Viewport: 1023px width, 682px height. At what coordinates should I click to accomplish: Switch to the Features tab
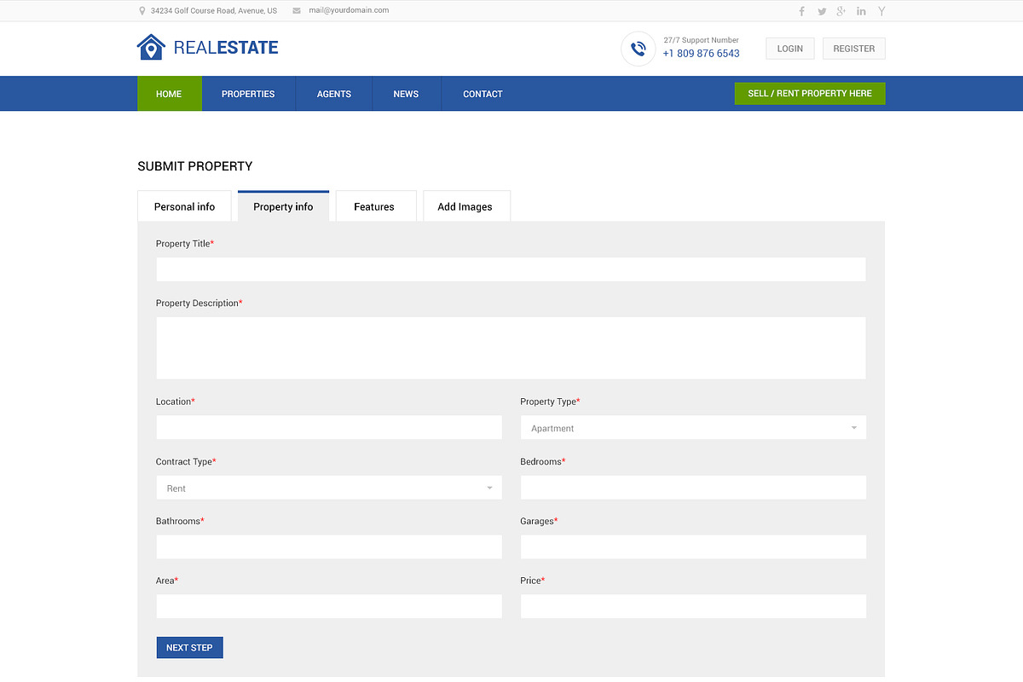(374, 206)
